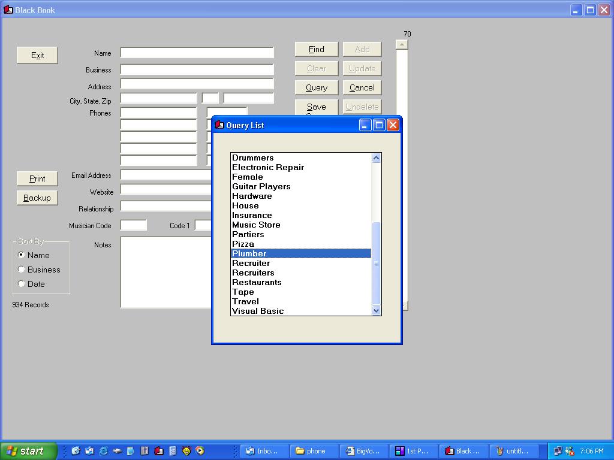614x460 pixels.
Task: Click the Start button
Action: click(x=29, y=451)
